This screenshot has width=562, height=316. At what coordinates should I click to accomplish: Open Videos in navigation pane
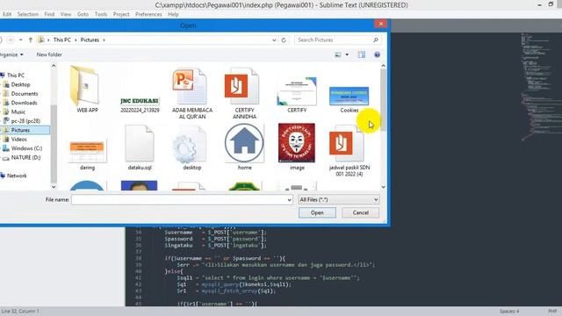18,139
